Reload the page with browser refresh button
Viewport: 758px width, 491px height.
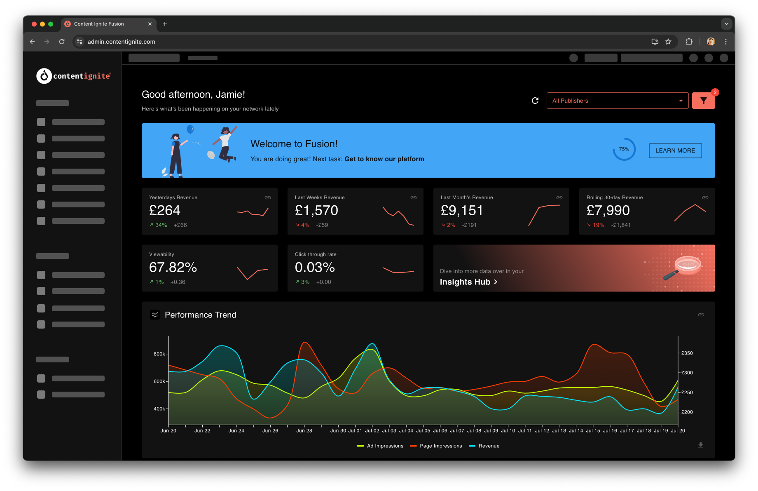click(62, 42)
